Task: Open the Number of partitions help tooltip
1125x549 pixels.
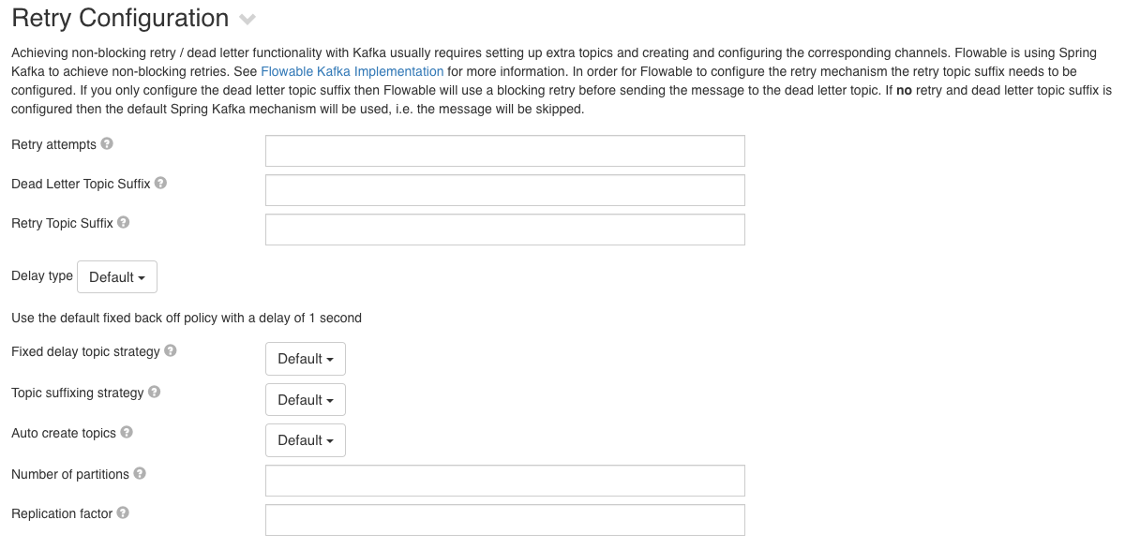Action: pos(140,473)
